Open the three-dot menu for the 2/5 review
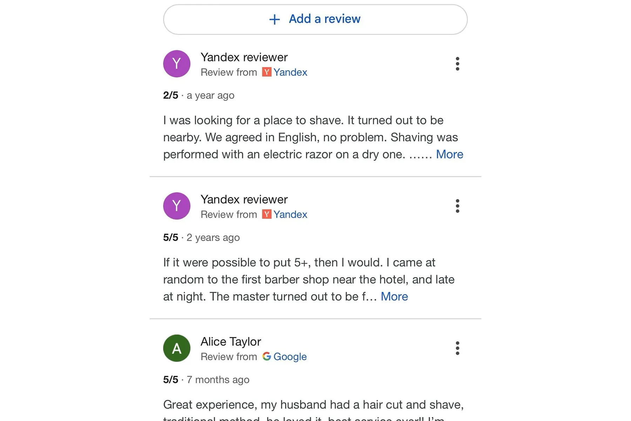Screen dimensions: 631x421 click(x=457, y=64)
